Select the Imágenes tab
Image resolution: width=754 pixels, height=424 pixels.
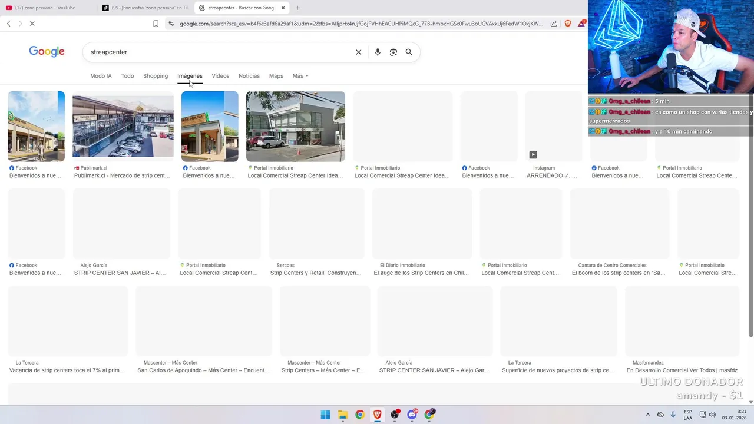click(190, 76)
